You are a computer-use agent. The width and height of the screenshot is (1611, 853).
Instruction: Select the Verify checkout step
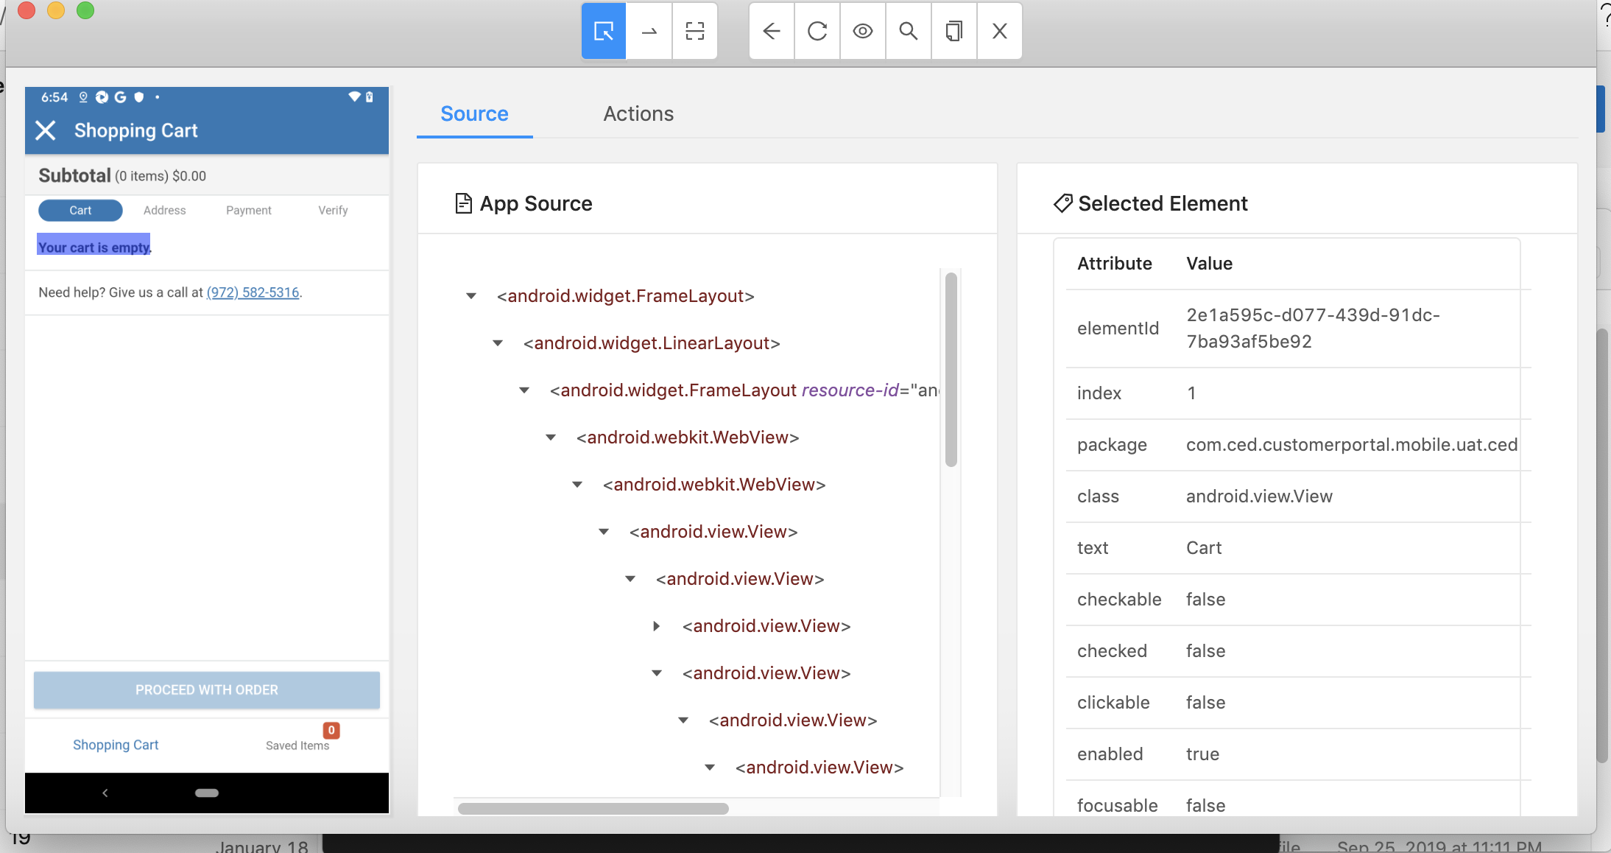pos(333,211)
